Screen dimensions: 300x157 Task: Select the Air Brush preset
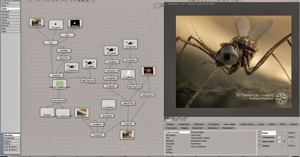click(x=10, y=3)
